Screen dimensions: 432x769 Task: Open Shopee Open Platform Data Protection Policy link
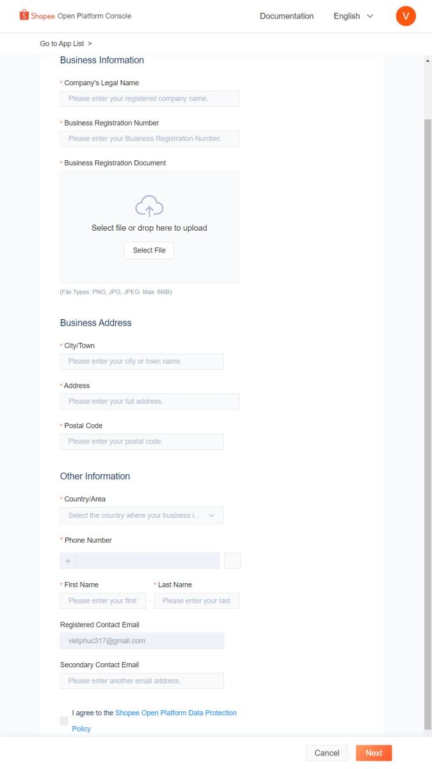pyautogui.click(x=175, y=713)
